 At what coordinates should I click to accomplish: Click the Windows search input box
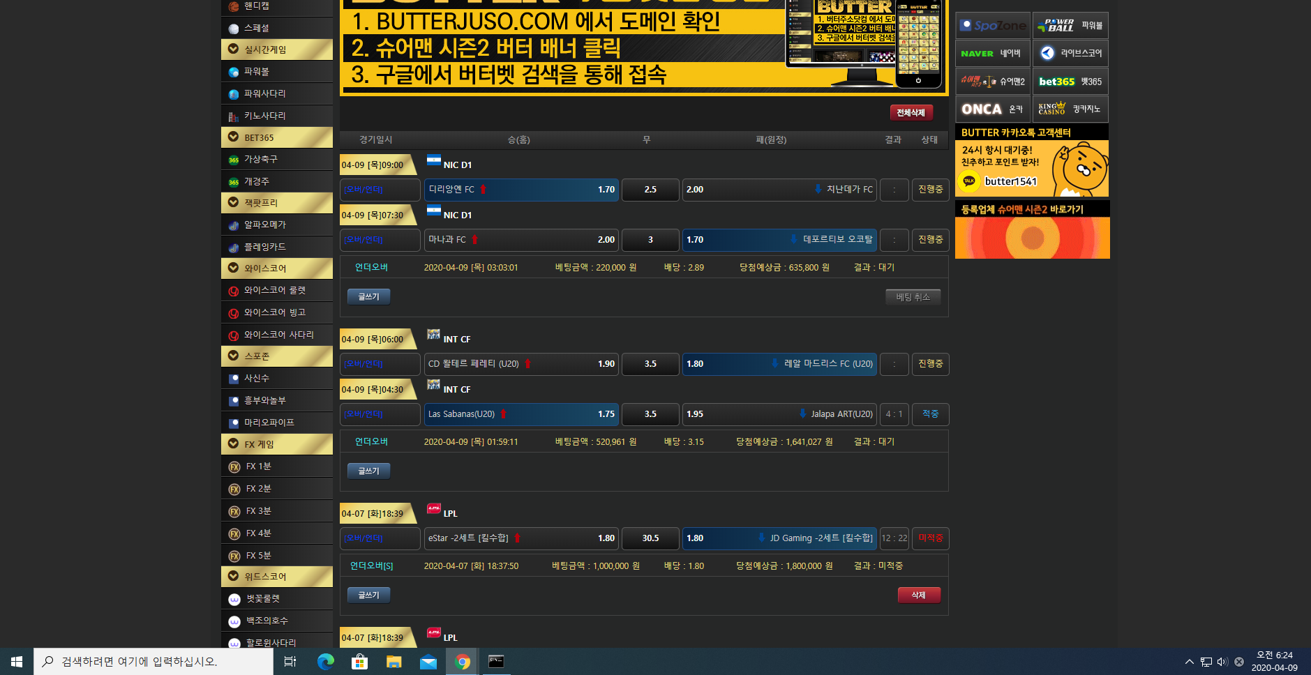153,662
